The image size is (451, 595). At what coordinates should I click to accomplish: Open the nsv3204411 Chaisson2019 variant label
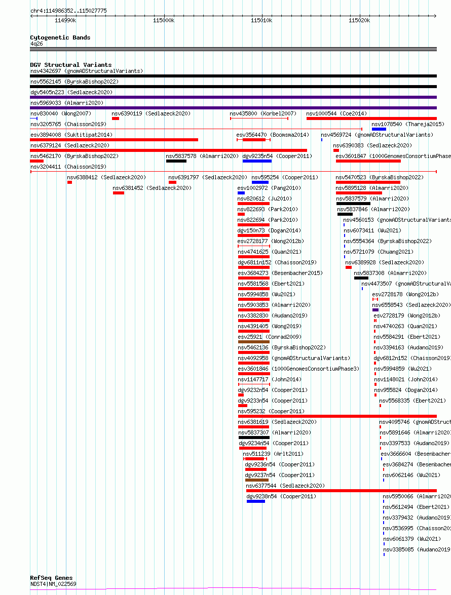[x=68, y=167]
